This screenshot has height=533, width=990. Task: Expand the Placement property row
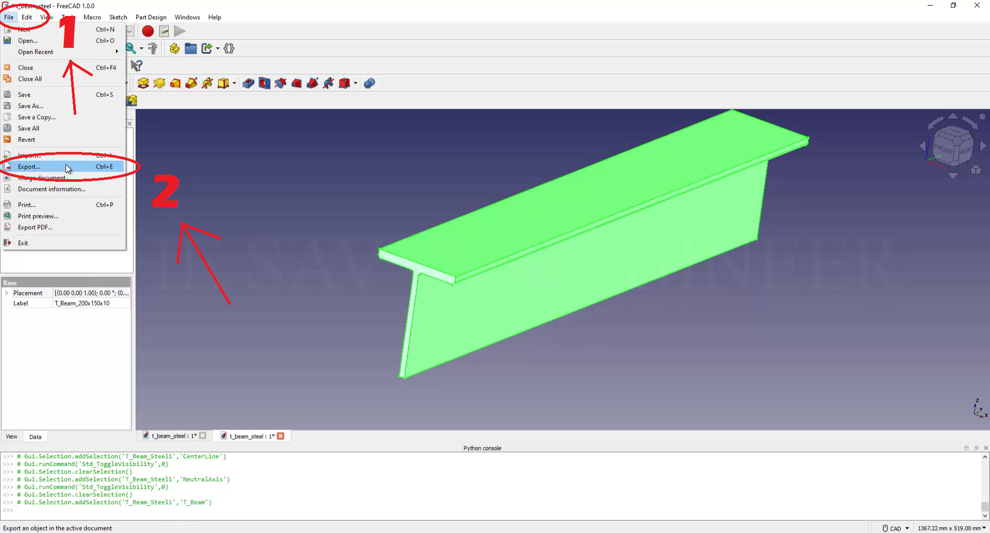(7, 293)
